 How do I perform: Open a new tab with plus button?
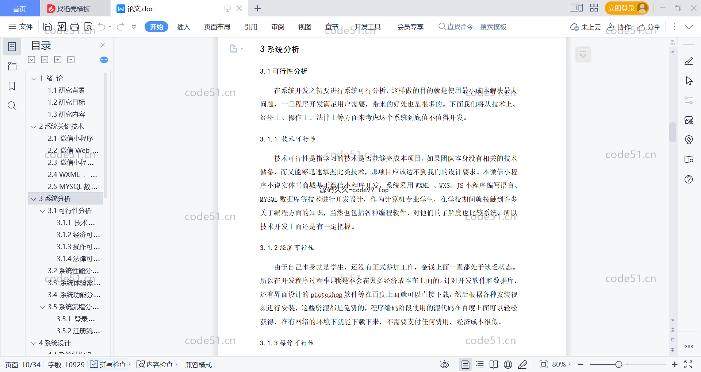(x=257, y=8)
